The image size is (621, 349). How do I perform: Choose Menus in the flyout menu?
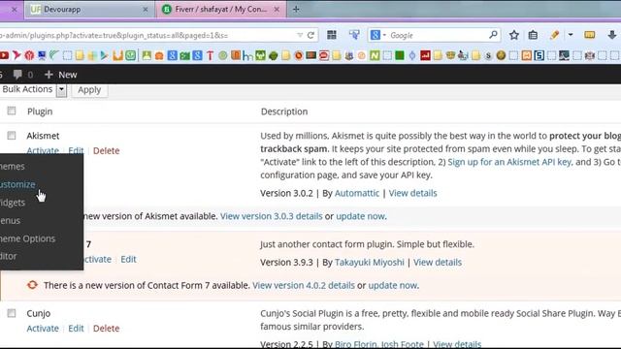coord(11,220)
